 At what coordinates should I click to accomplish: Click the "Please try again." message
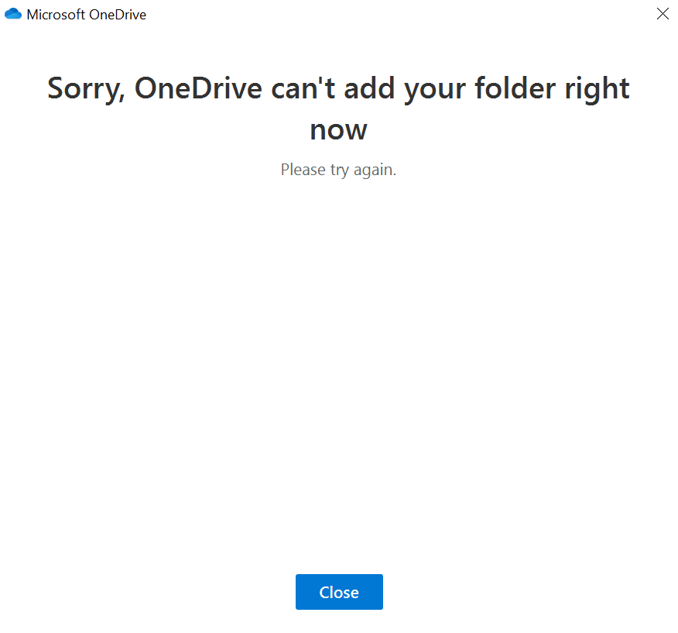coord(338,170)
